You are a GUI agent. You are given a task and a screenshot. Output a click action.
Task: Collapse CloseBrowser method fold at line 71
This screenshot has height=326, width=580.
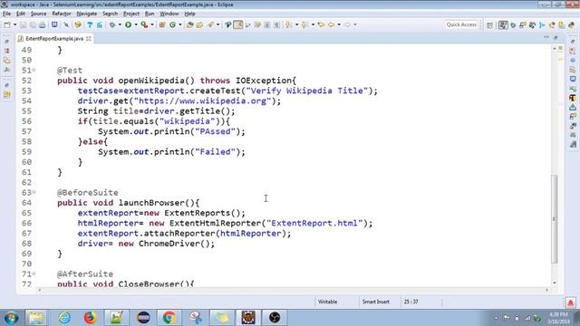click(34, 273)
